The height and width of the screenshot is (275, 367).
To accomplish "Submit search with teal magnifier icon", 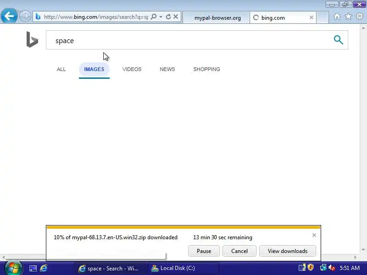I will [338, 40].
